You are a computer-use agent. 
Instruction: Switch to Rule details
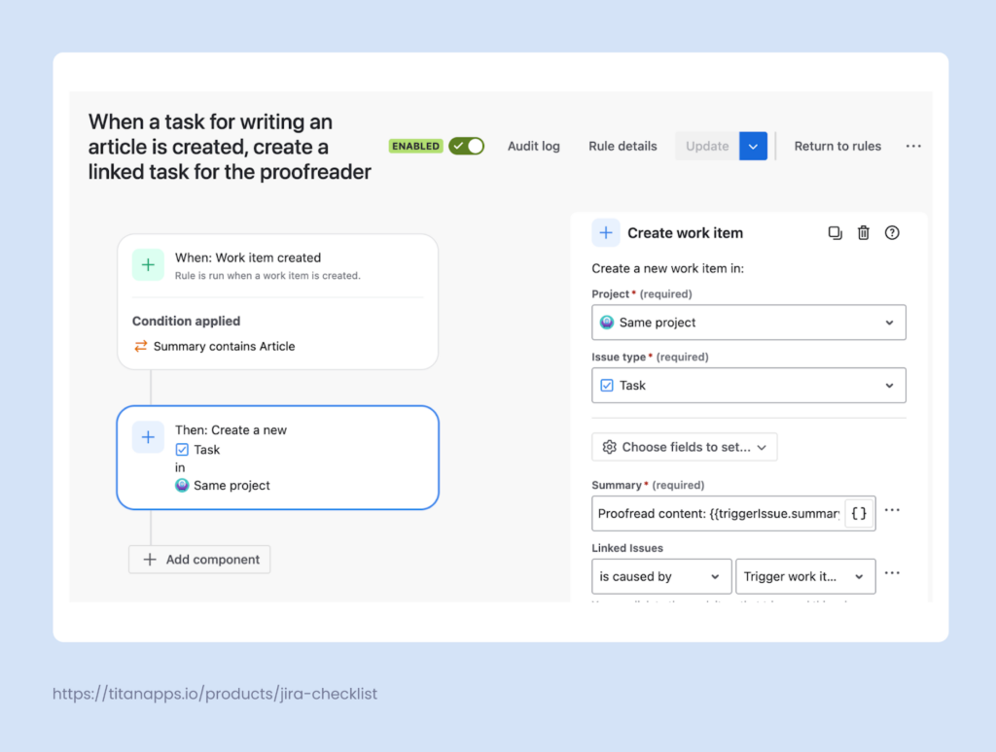pyautogui.click(x=622, y=146)
